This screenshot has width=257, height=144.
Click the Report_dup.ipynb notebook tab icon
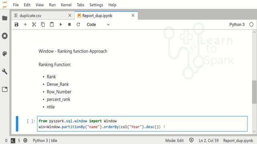79,16
